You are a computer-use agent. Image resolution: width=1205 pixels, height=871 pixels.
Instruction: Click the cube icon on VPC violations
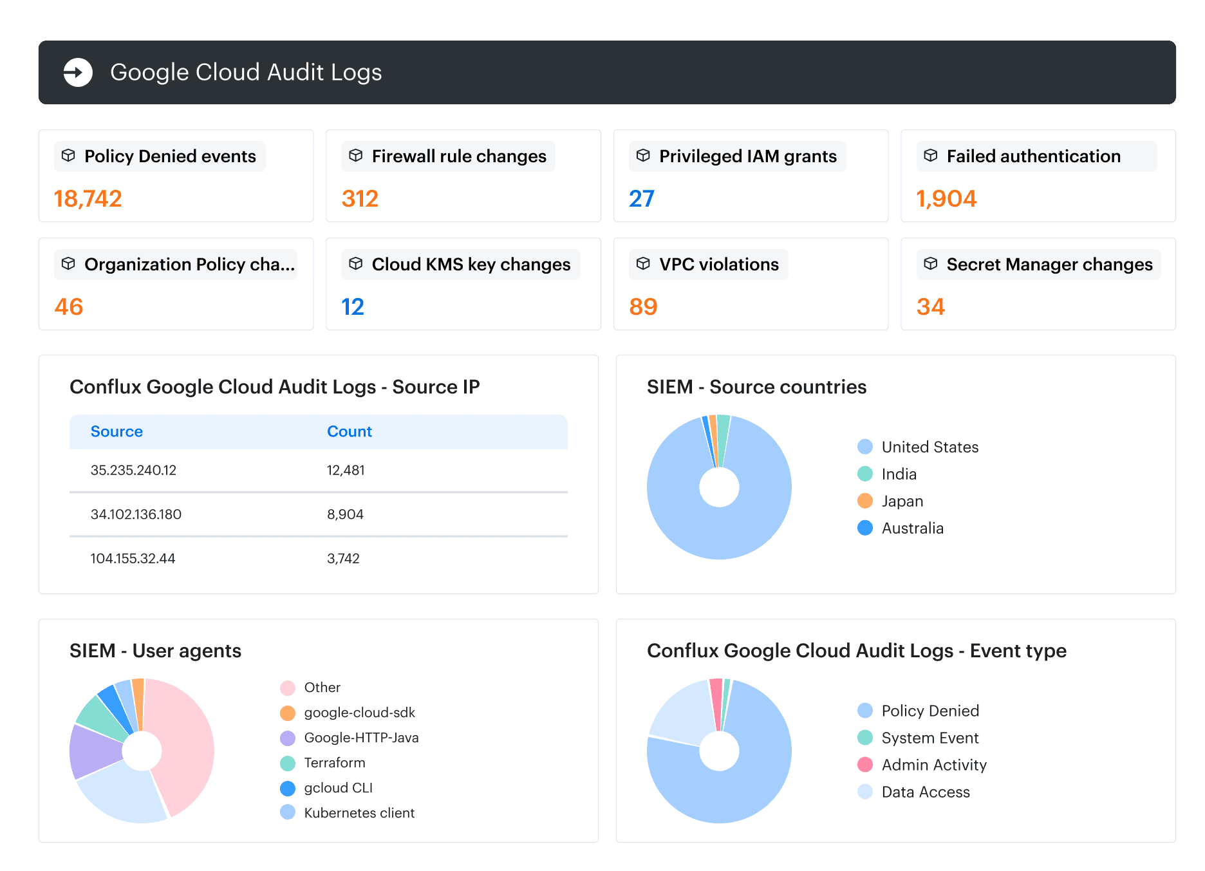(x=643, y=264)
